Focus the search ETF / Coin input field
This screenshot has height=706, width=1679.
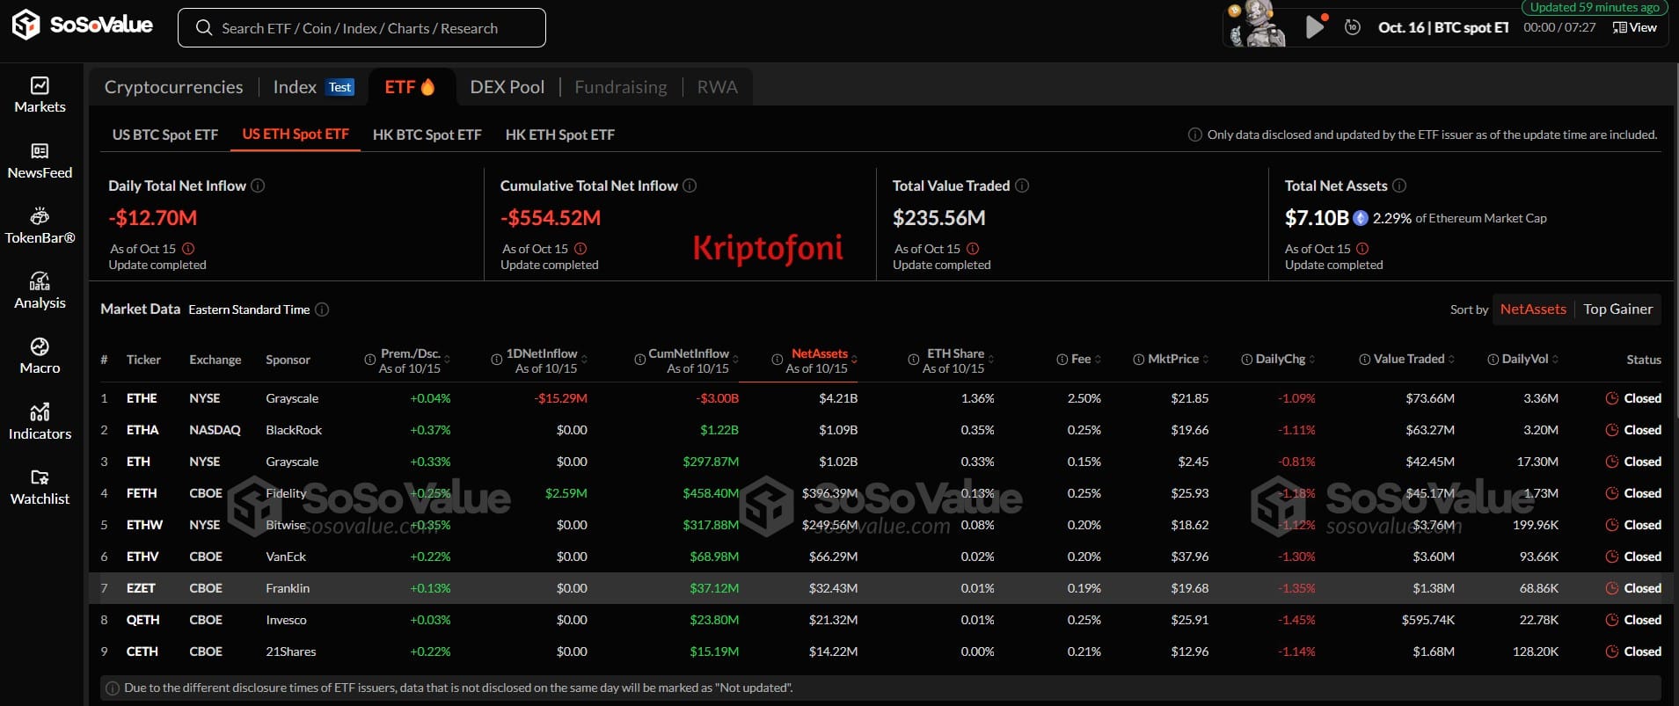coord(361,28)
